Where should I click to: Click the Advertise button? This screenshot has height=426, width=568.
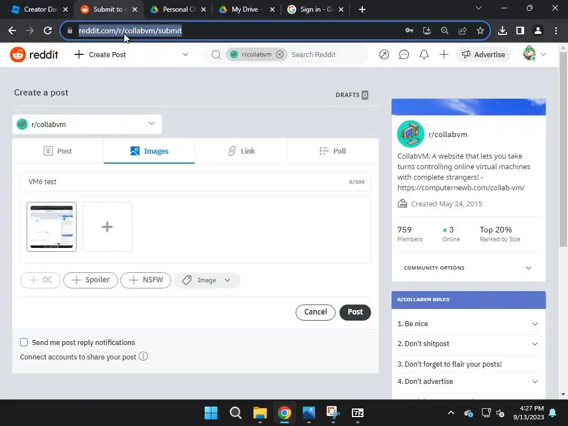click(483, 54)
